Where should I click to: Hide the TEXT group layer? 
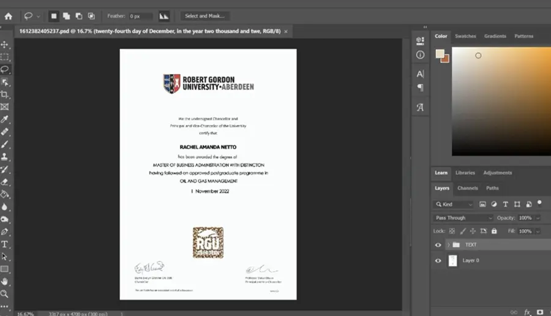(x=438, y=245)
